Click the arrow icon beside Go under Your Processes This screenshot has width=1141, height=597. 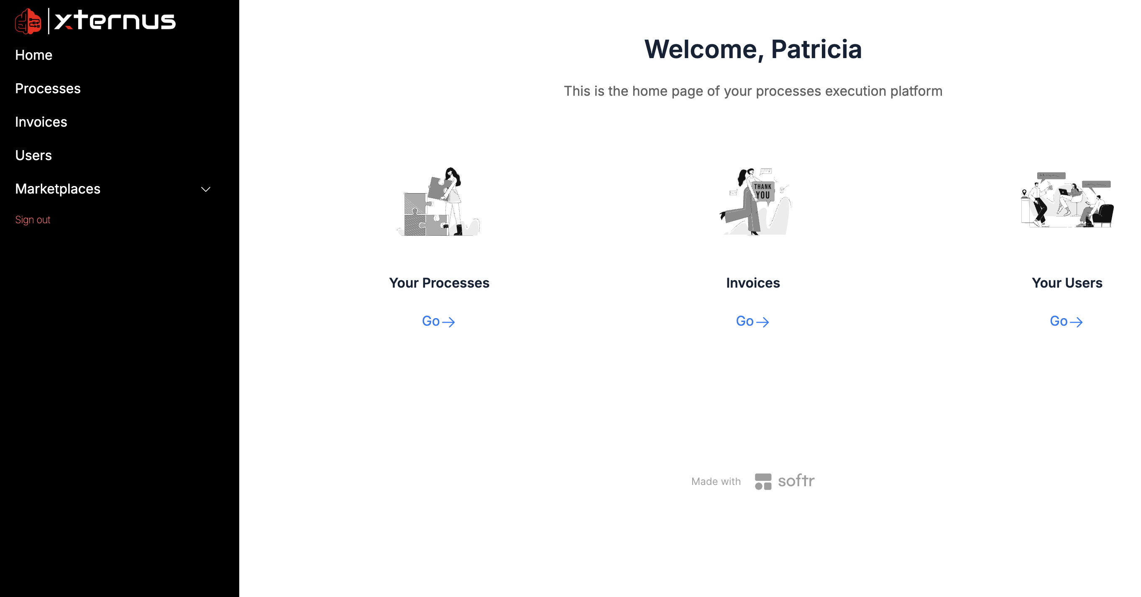pos(449,322)
